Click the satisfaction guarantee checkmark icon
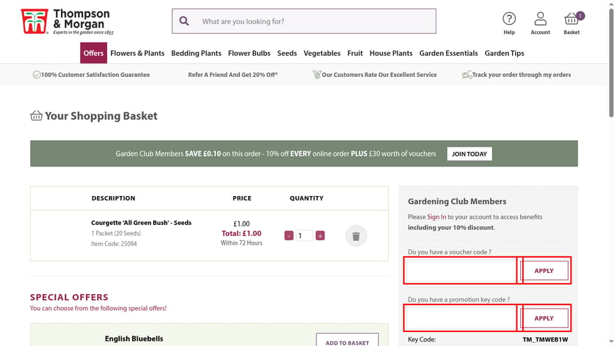This screenshot has width=615, height=346. coord(37,74)
